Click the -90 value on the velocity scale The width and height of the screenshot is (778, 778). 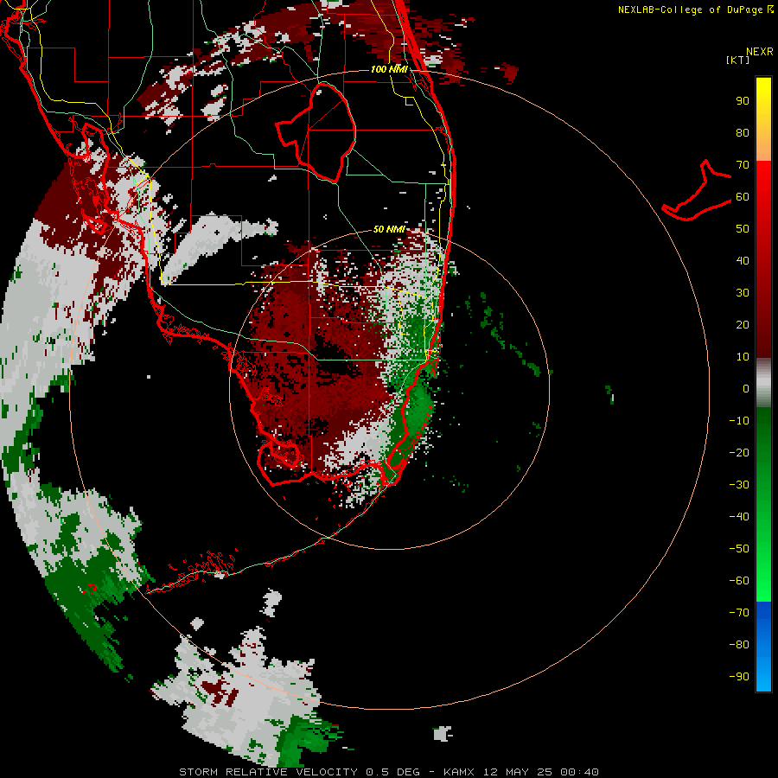pyautogui.click(x=739, y=677)
